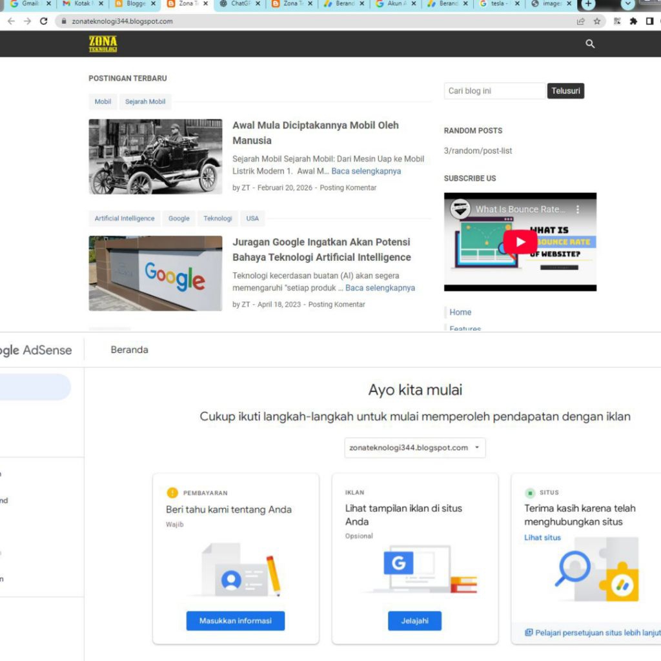Play the What Is Bounce Rate video

point(520,241)
